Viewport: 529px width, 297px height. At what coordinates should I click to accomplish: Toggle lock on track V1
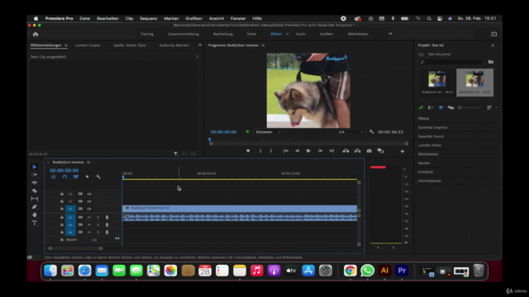(62, 209)
